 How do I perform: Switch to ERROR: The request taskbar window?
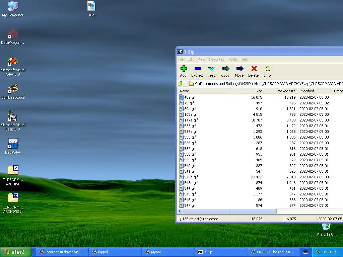pyautogui.click(x=273, y=252)
